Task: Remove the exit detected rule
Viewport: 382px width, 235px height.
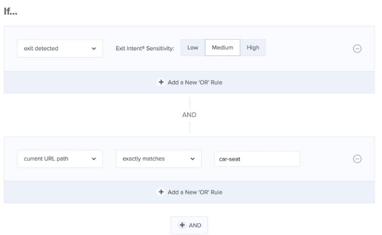Action: click(357, 48)
